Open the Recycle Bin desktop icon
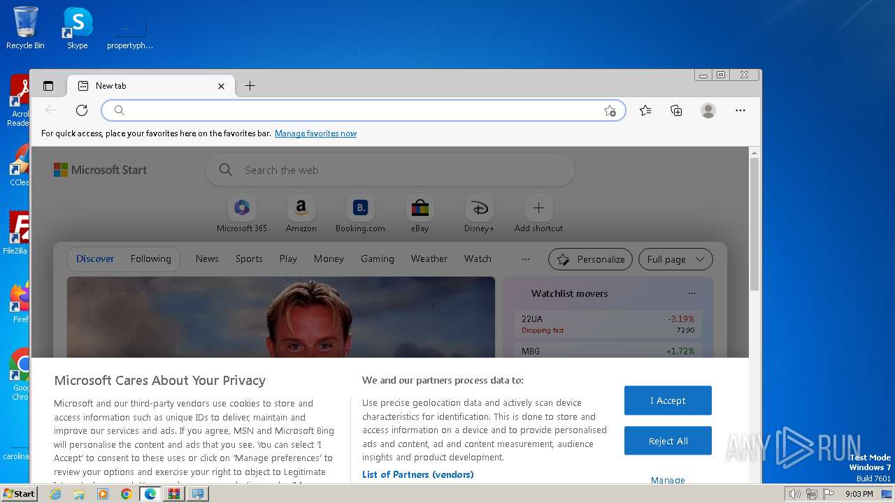Viewport: 895px width, 503px height. pos(25,29)
